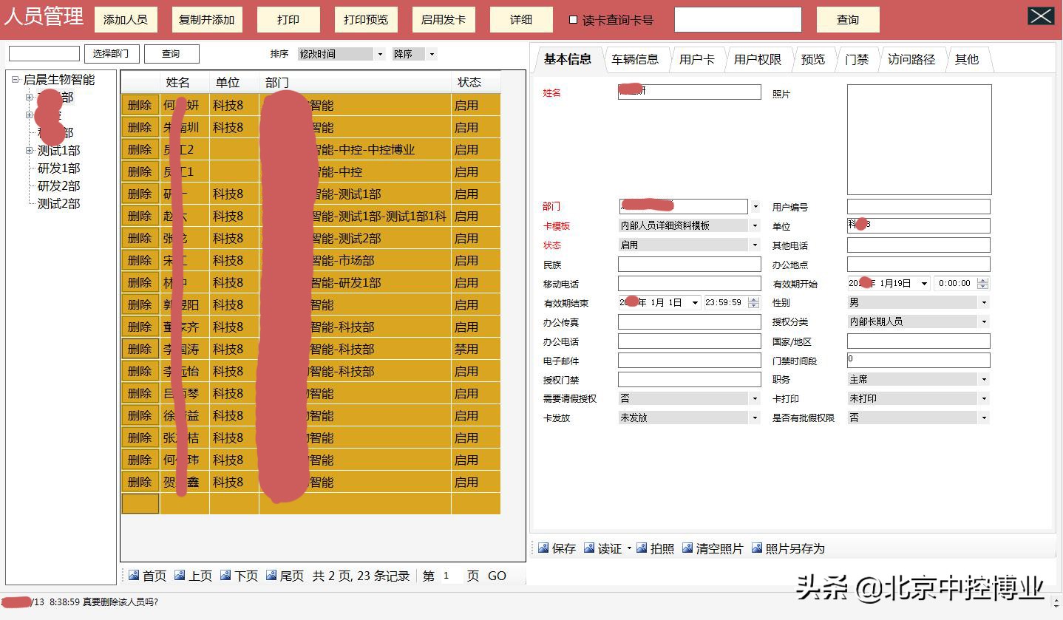The height and width of the screenshot is (620, 1063).
Task: Click the 尾页 last page icon
Action: click(x=284, y=576)
